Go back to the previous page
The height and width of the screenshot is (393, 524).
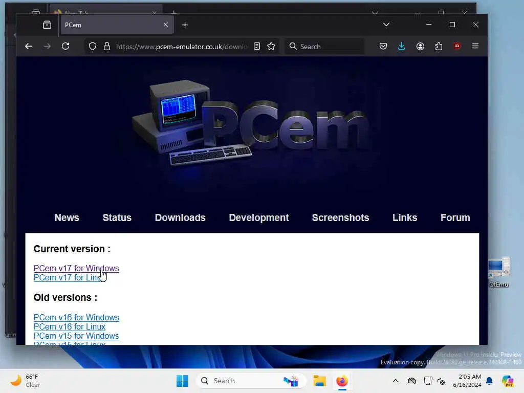[x=29, y=47]
